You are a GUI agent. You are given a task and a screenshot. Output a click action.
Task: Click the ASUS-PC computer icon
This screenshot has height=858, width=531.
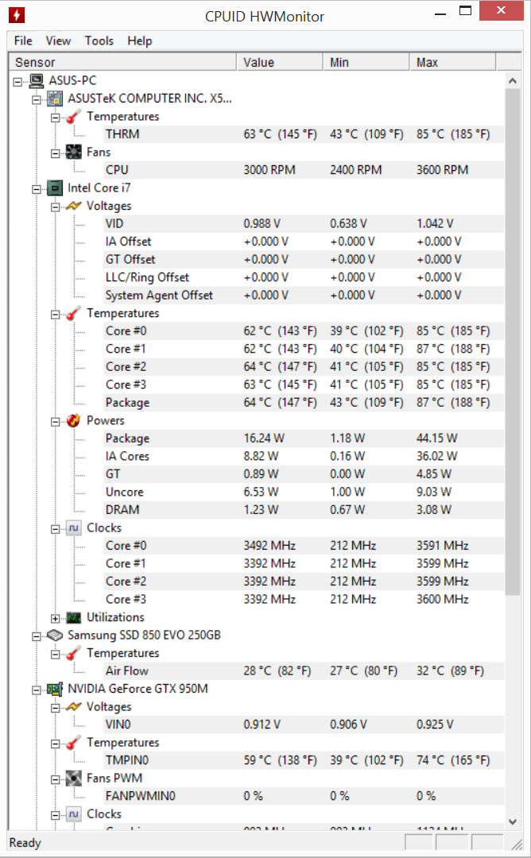[x=37, y=80]
